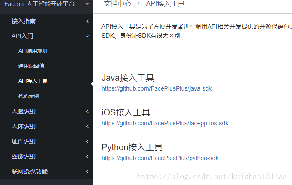The height and width of the screenshot is (185, 292).
Task: Open the 通用返回值 sidebar page
Action: pyautogui.click(x=31, y=66)
